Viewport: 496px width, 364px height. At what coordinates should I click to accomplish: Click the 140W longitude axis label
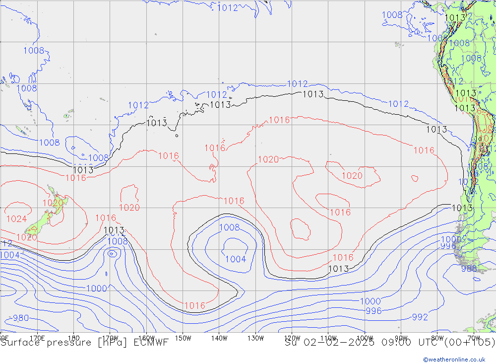(219, 338)
